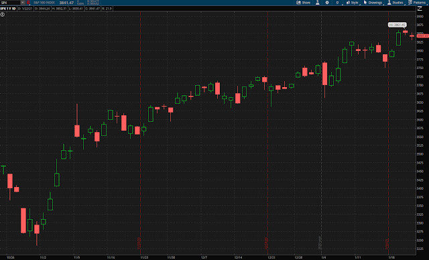Click the SPX 1Y 1D chart label

pos(8,9)
